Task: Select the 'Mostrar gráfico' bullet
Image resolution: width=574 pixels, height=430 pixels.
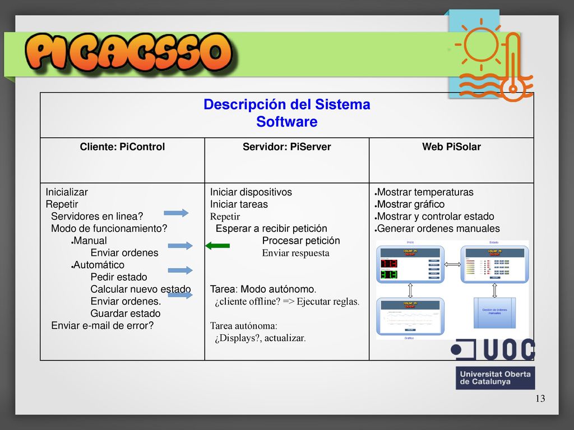Action: click(410, 204)
